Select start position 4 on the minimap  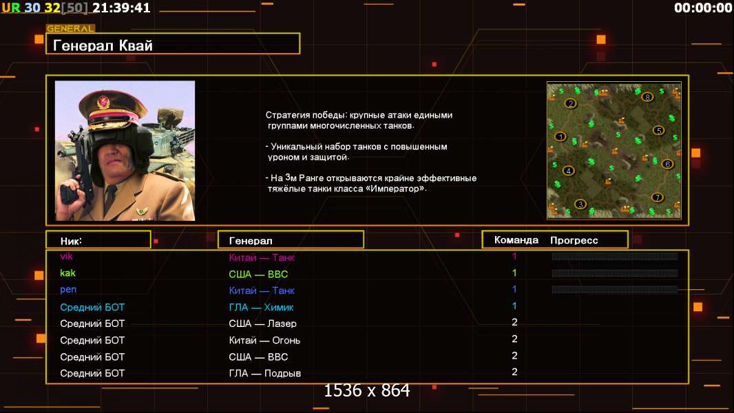coord(568,171)
